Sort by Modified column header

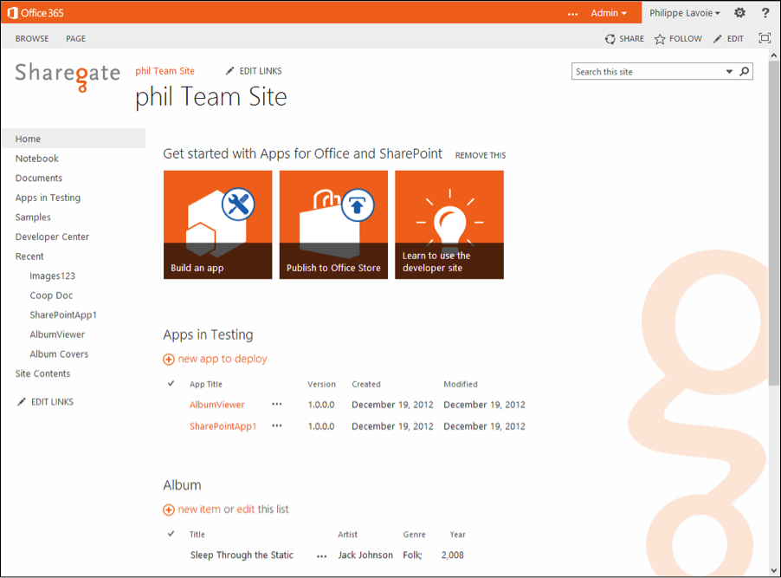point(461,384)
